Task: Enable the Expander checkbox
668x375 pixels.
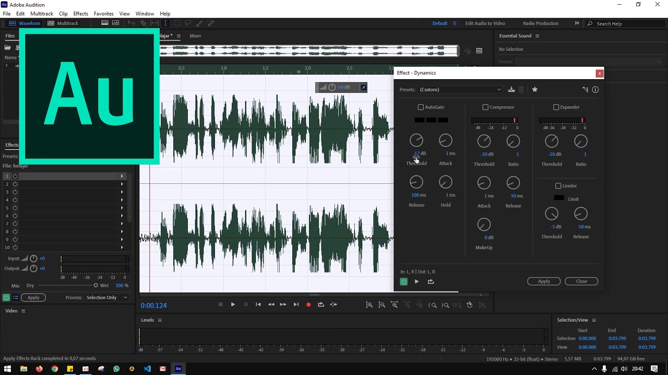Action: click(x=556, y=107)
